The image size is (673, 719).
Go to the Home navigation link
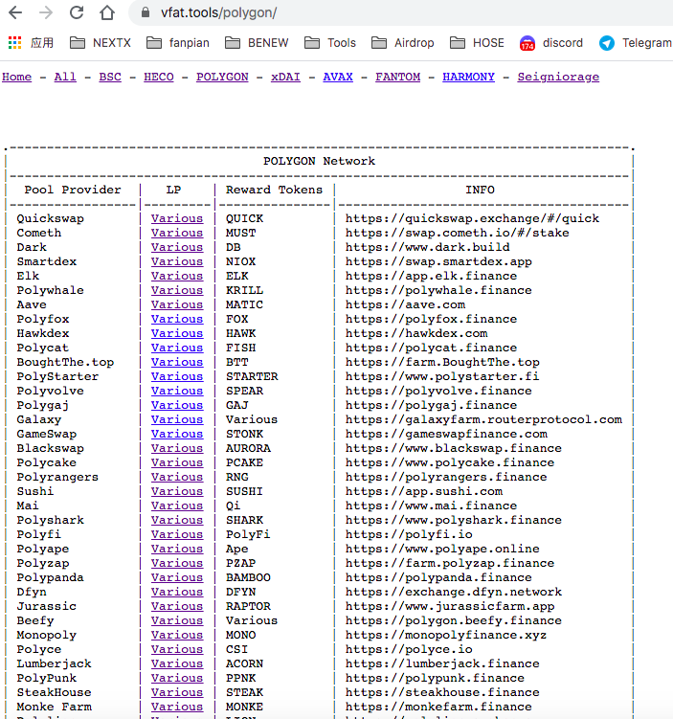pos(17,77)
